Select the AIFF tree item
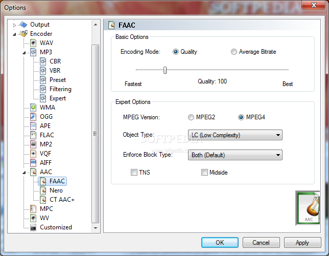The height and width of the screenshot is (256, 329). (x=45, y=163)
